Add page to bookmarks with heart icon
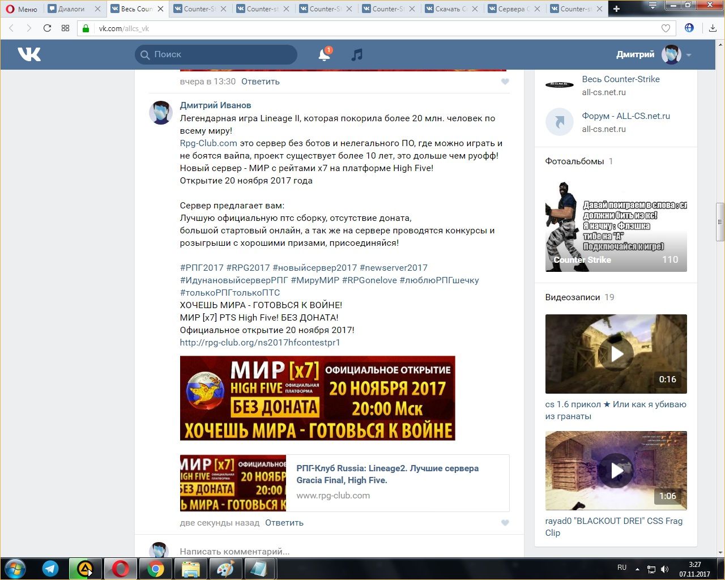This screenshot has width=725, height=580. 666,28
